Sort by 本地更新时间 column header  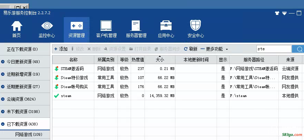tap(196, 60)
